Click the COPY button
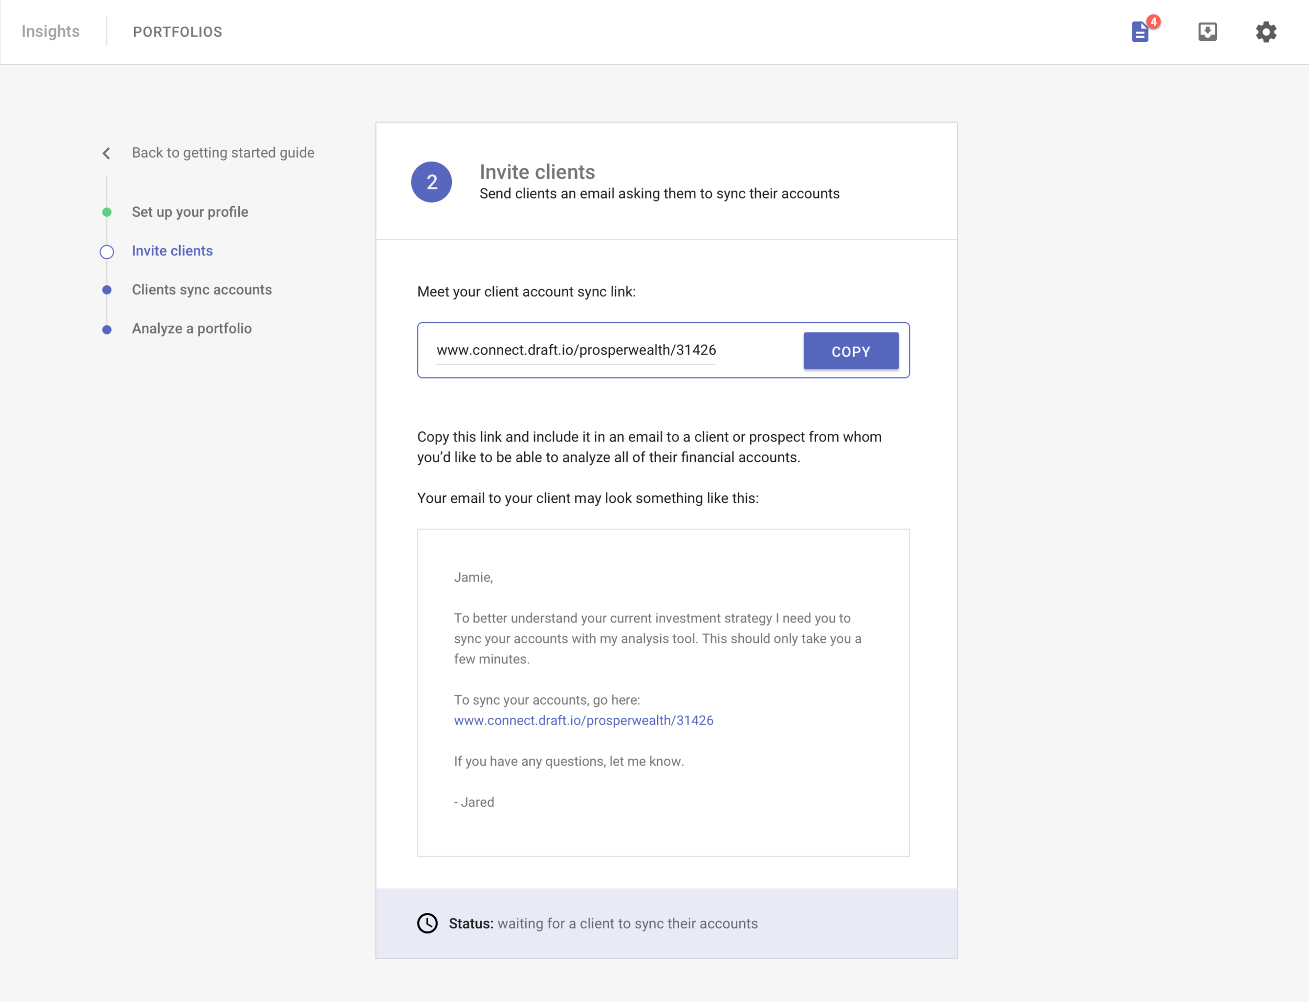Viewport: 1309px width, 1002px height. (x=851, y=351)
